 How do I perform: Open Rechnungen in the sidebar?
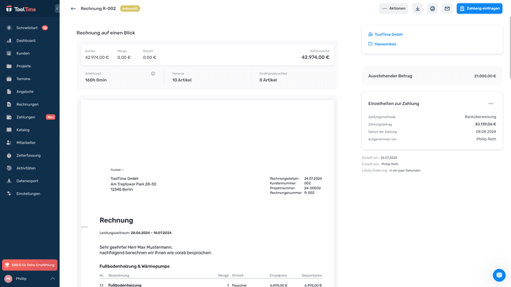click(27, 104)
